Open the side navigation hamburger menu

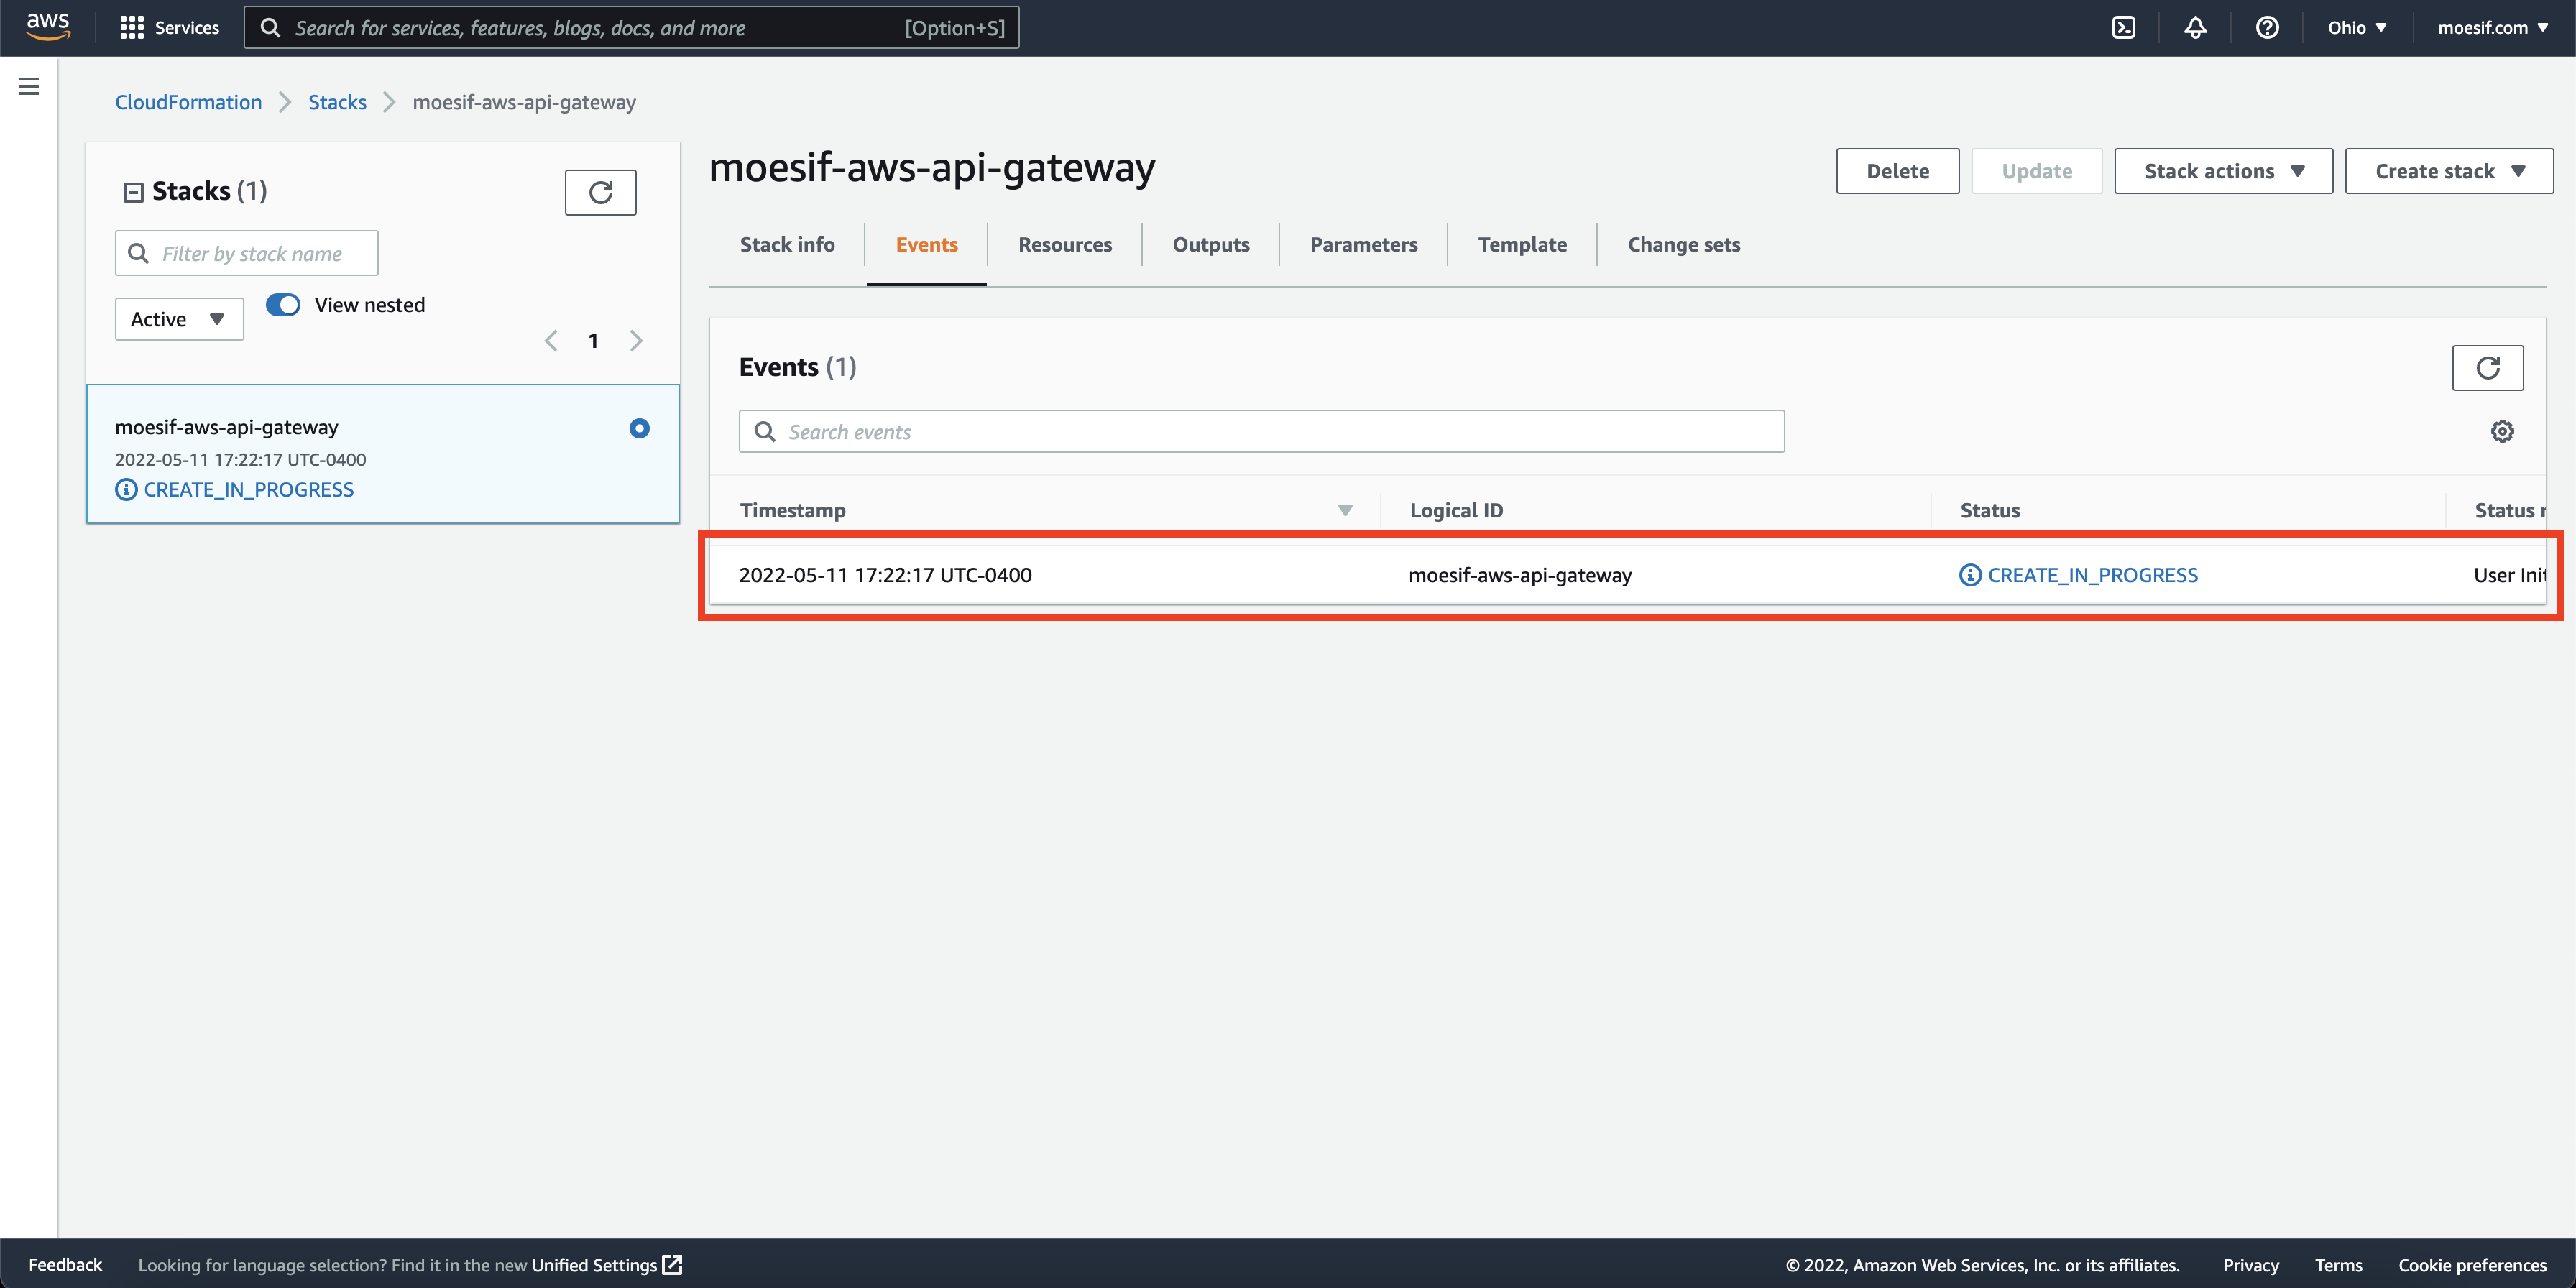[x=28, y=86]
